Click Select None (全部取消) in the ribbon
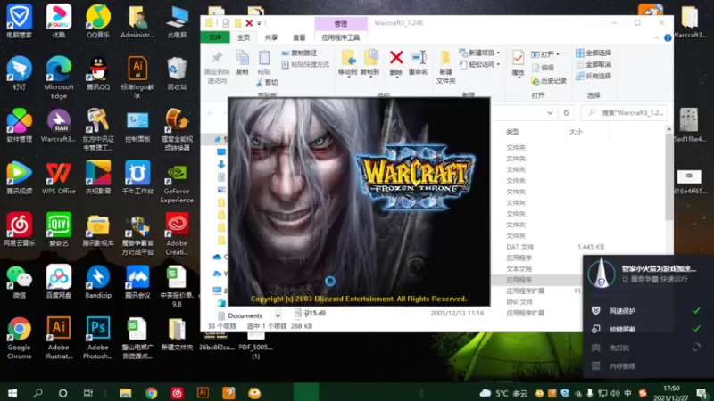This screenshot has height=401, width=714. tap(594, 64)
